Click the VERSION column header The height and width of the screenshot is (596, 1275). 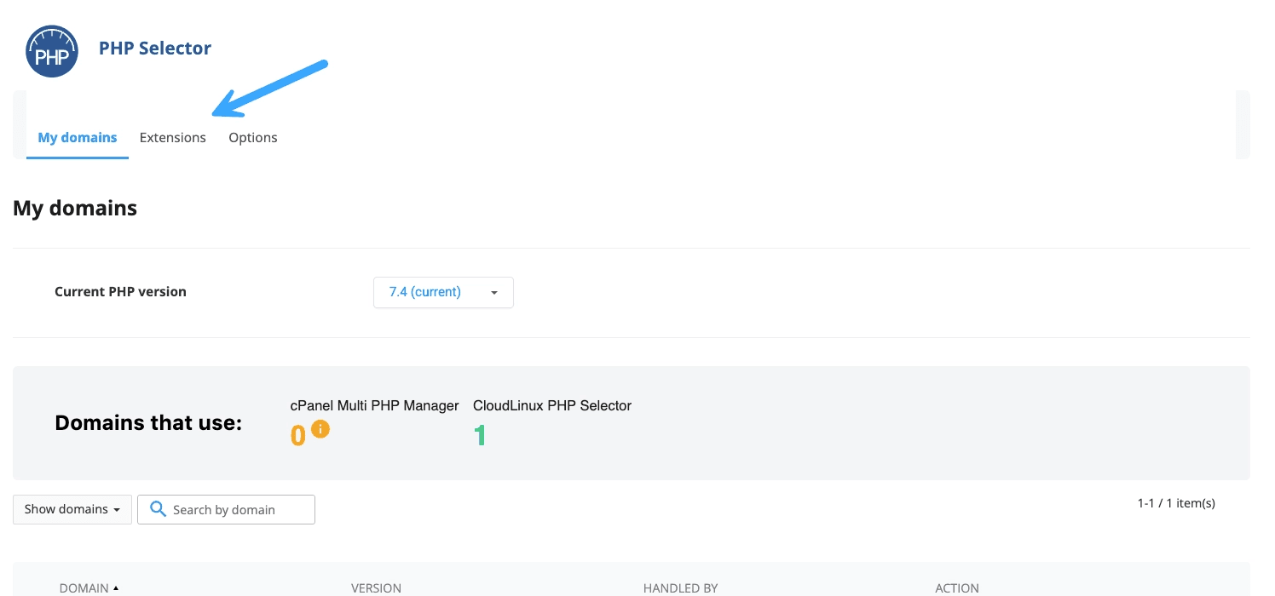click(x=376, y=587)
